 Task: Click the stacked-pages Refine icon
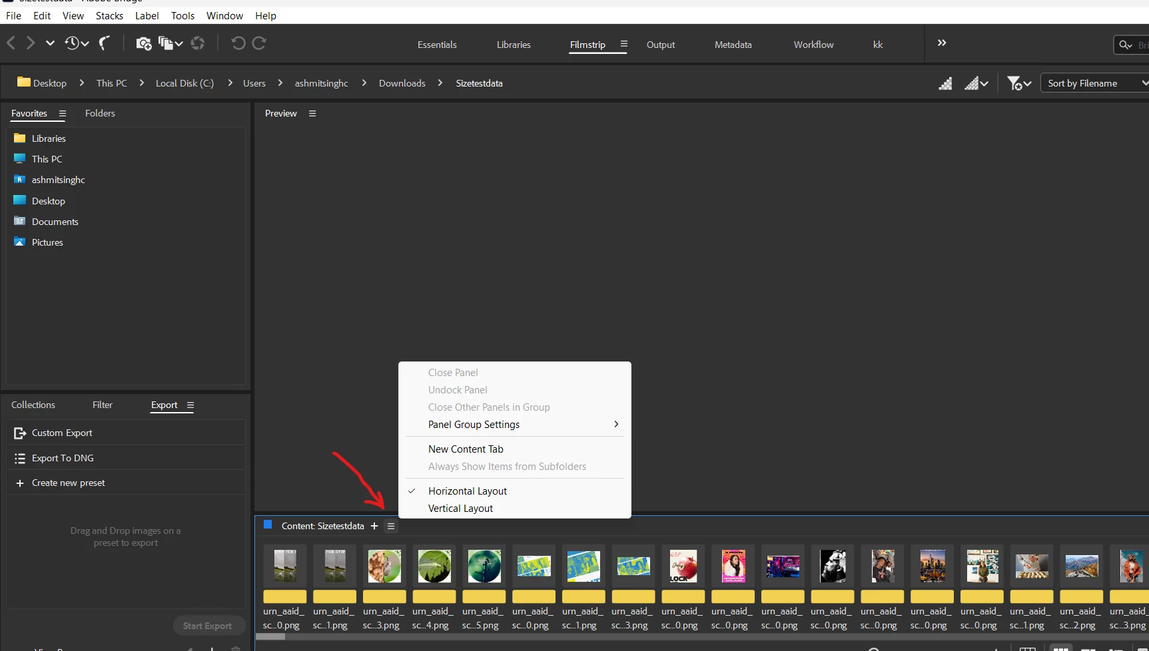(165, 44)
